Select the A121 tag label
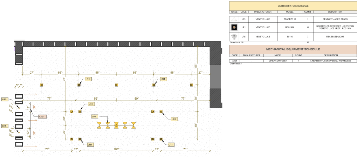The image size is (358, 159). click(41, 116)
